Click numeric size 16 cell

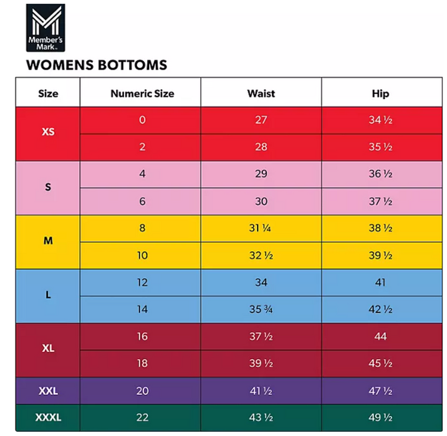[142, 336]
